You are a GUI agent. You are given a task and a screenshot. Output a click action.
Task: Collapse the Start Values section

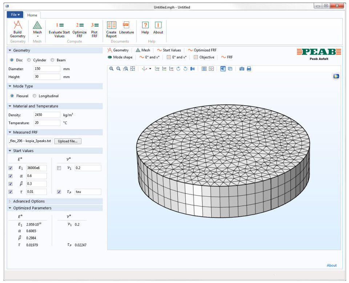pyautogui.click(x=10, y=151)
